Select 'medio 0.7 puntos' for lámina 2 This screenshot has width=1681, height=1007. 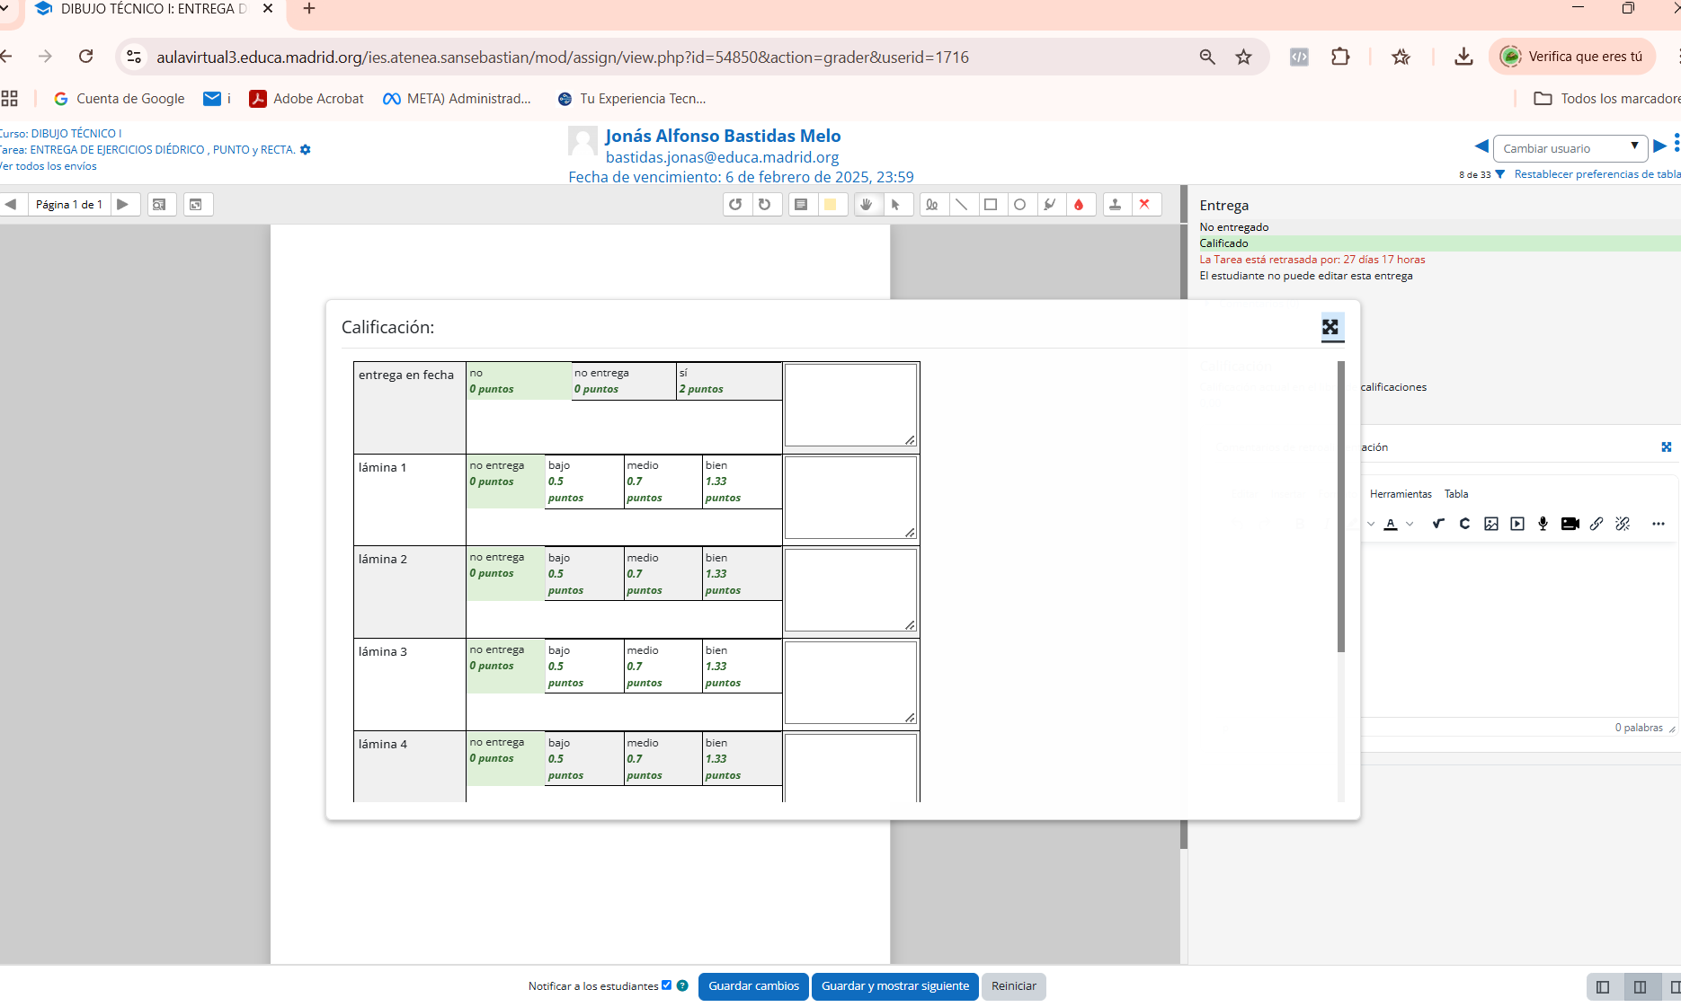[662, 574]
